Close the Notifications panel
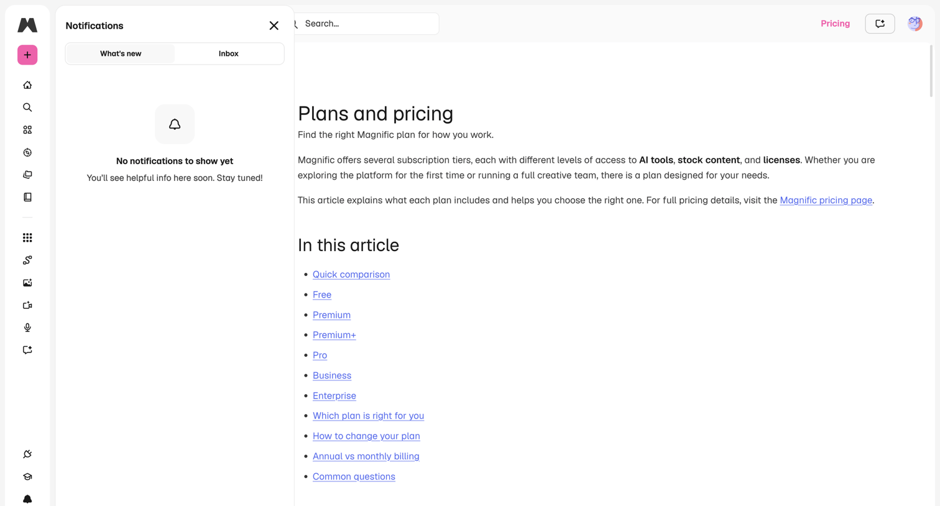940x506 pixels. (274, 25)
